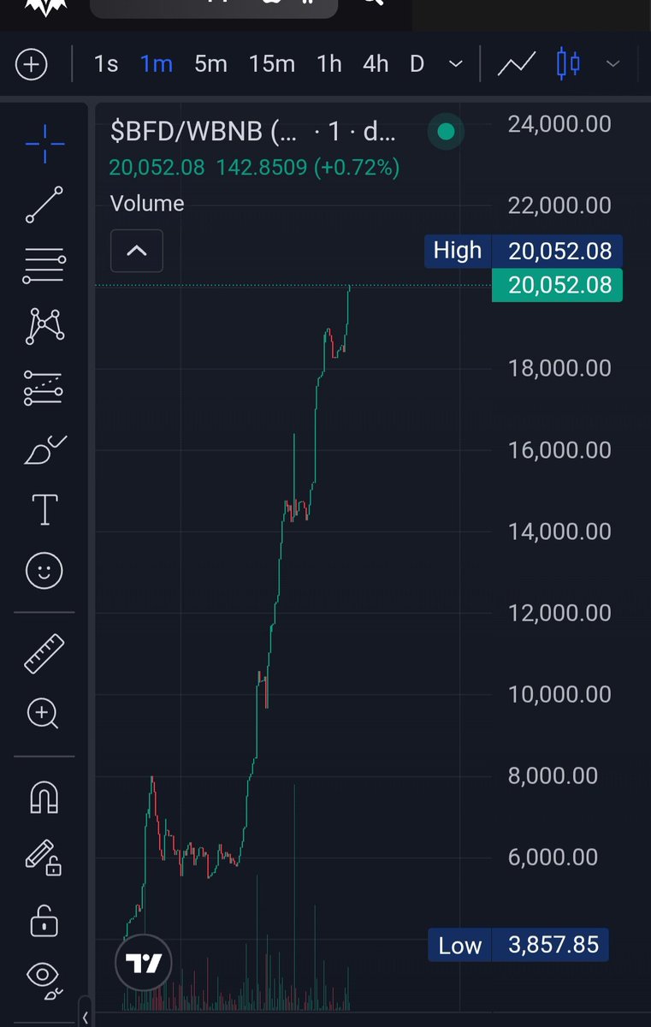Viewport: 651px width, 1027px height.
Task: Click the Low 3,857.85 price label
Action: click(x=518, y=946)
